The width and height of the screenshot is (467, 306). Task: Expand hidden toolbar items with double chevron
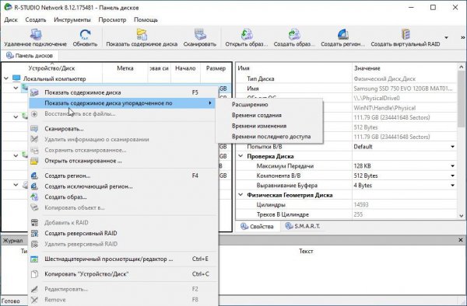tap(462, 38)
